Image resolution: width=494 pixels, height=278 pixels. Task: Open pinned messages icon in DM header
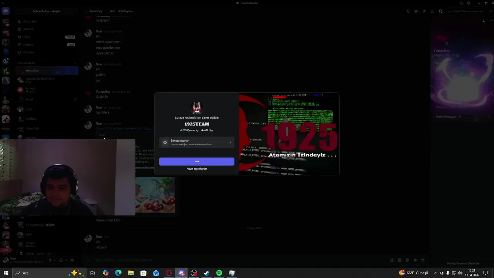424,11
